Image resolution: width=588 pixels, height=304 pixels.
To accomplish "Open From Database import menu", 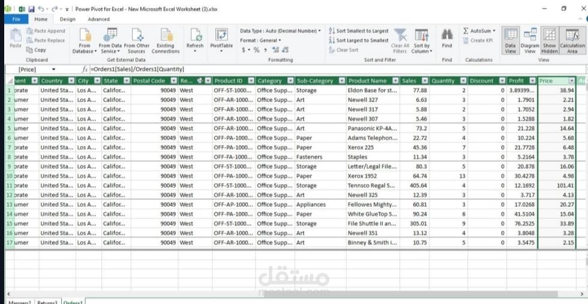I will (85, 41).
